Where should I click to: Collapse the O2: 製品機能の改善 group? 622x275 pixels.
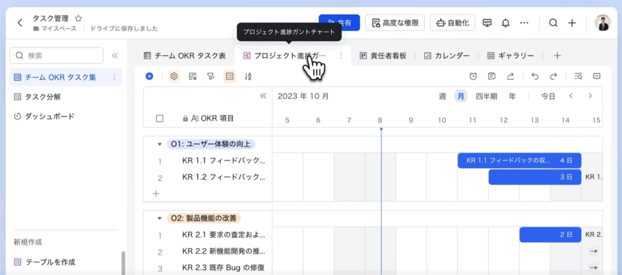point(160,218)
